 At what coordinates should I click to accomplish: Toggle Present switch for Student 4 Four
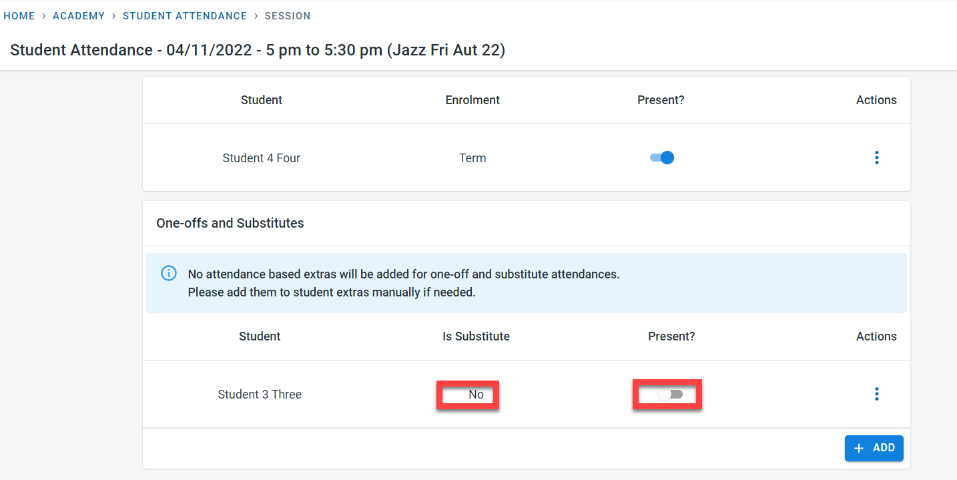(x=662, y=158)
